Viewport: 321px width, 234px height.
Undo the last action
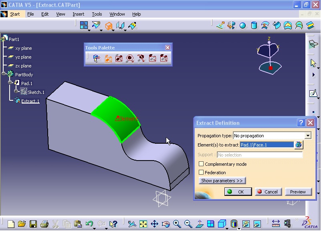point(89,224)
